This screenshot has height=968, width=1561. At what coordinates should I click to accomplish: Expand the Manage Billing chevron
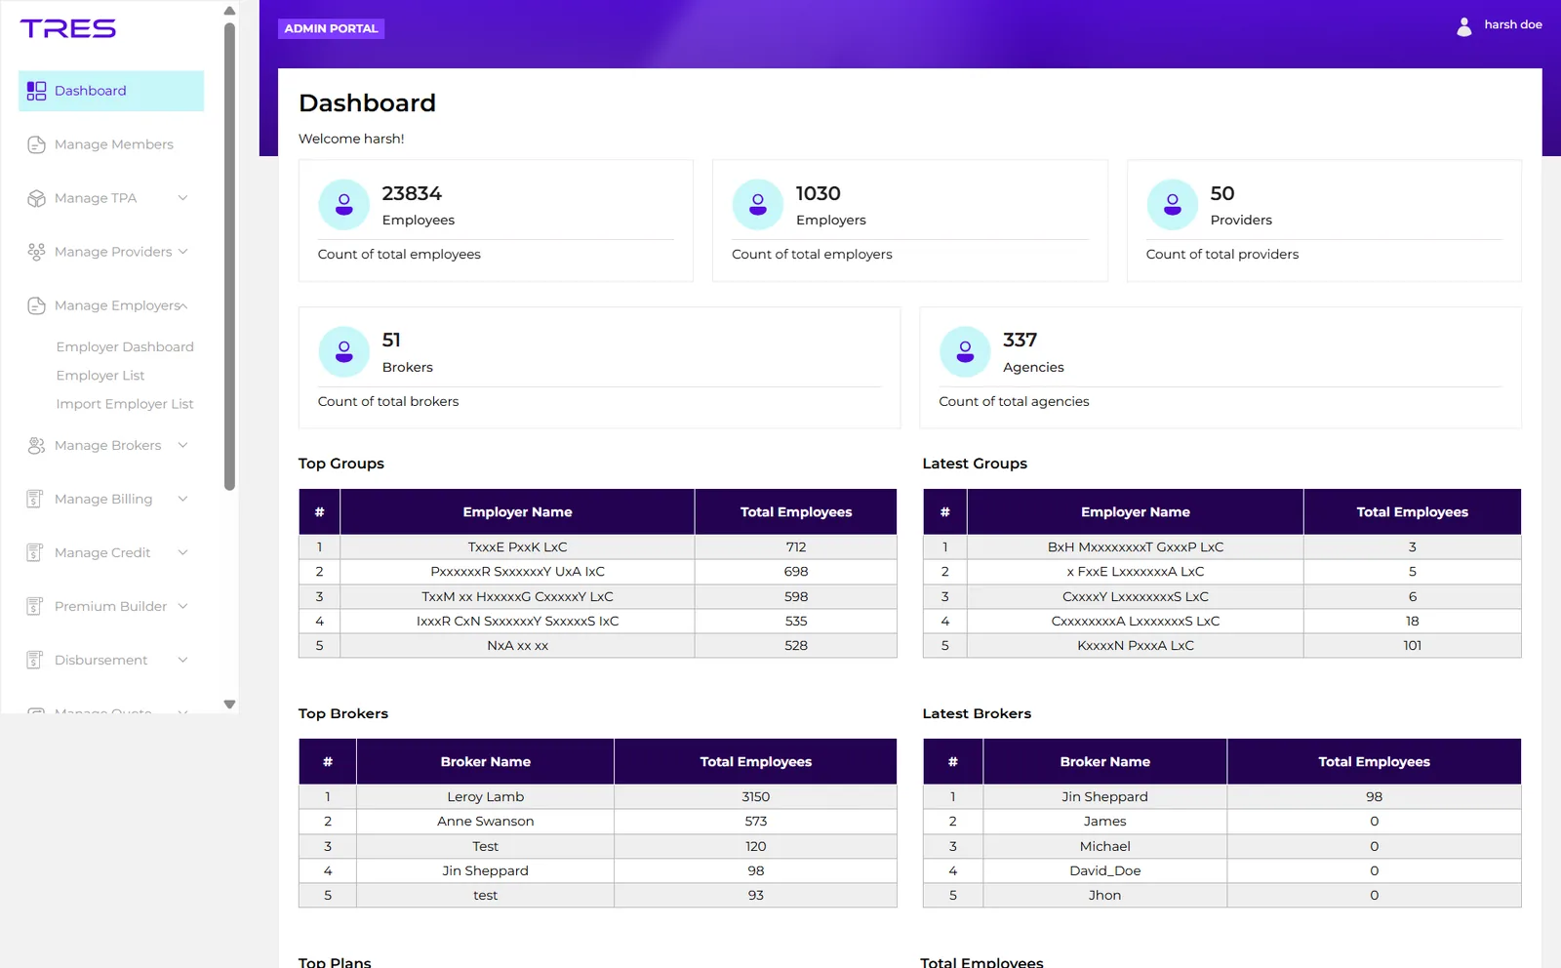point(182,499)
